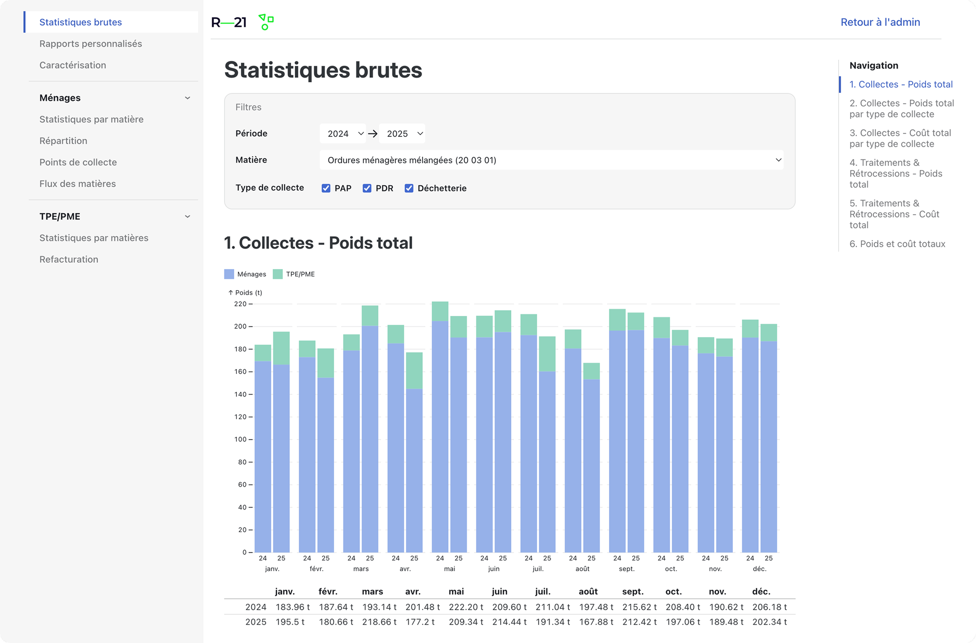
Task: Click the Ménages legend color swatch
Action: coord(229,274)
